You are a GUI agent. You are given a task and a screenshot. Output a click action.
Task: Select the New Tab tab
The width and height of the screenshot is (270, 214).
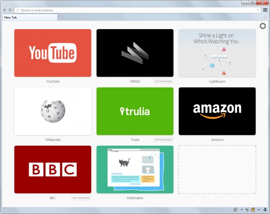coord(30,17)
